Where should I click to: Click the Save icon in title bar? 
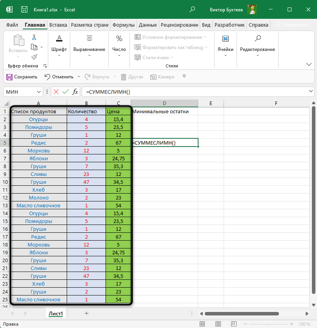24,9
